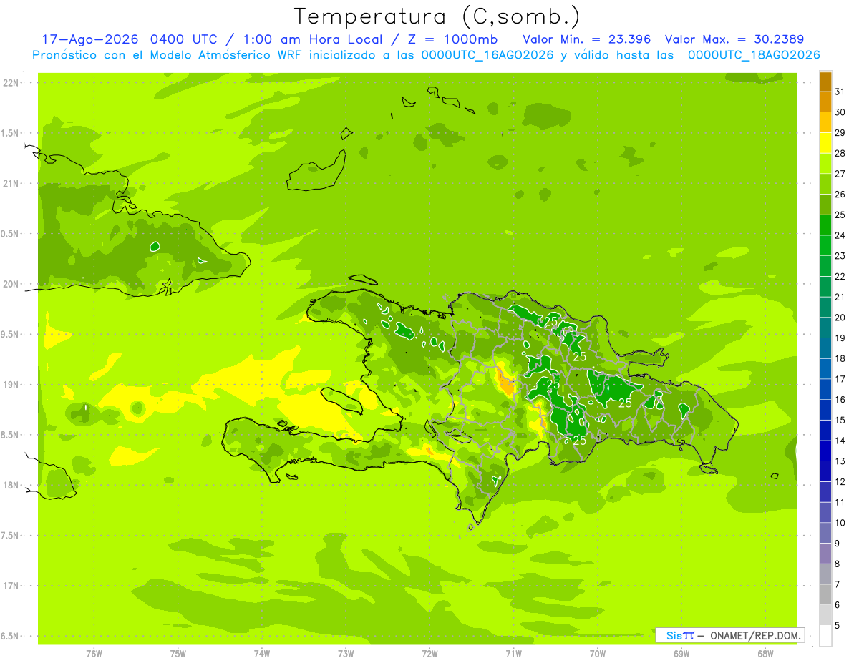Click the "72W" longitude axis label

pyautogui.click(x=429, y=654)
